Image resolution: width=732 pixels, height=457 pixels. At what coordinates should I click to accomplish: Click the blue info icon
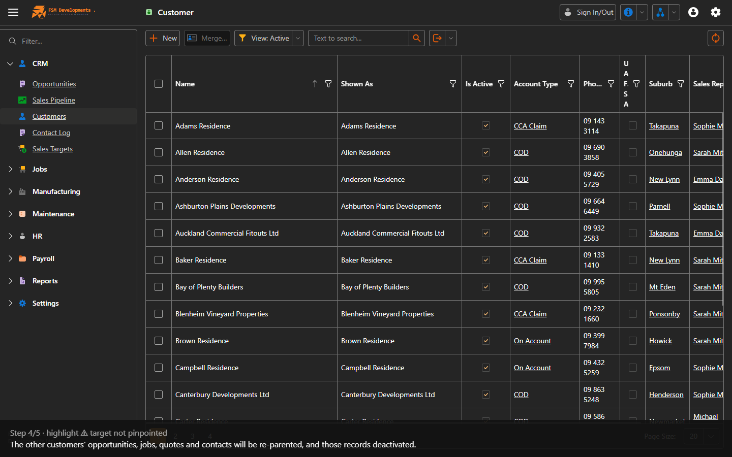pyautogui.click(x=628, y=12)
